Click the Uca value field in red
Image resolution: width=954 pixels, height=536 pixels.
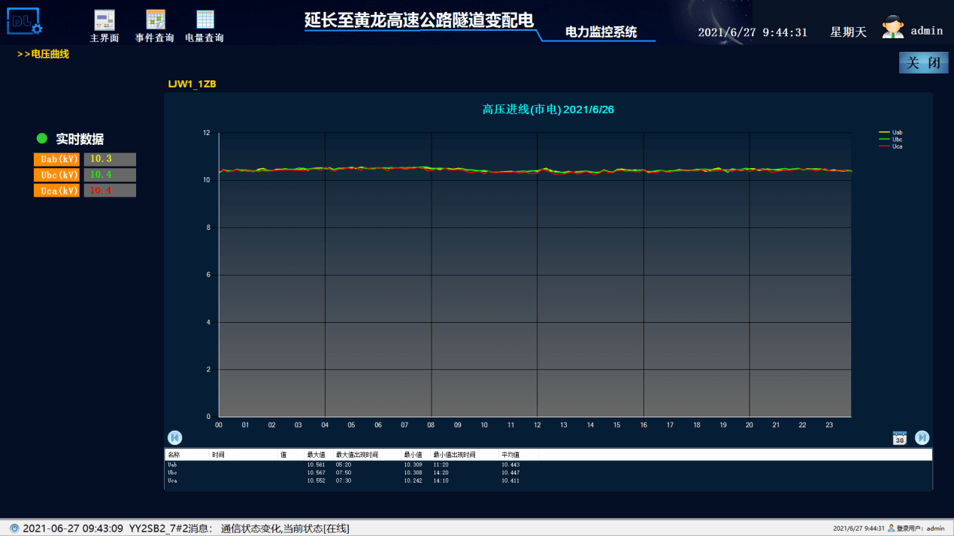110,191
